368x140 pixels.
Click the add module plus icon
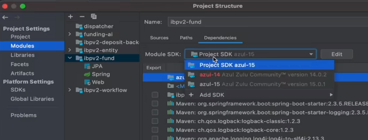(70, 17)
